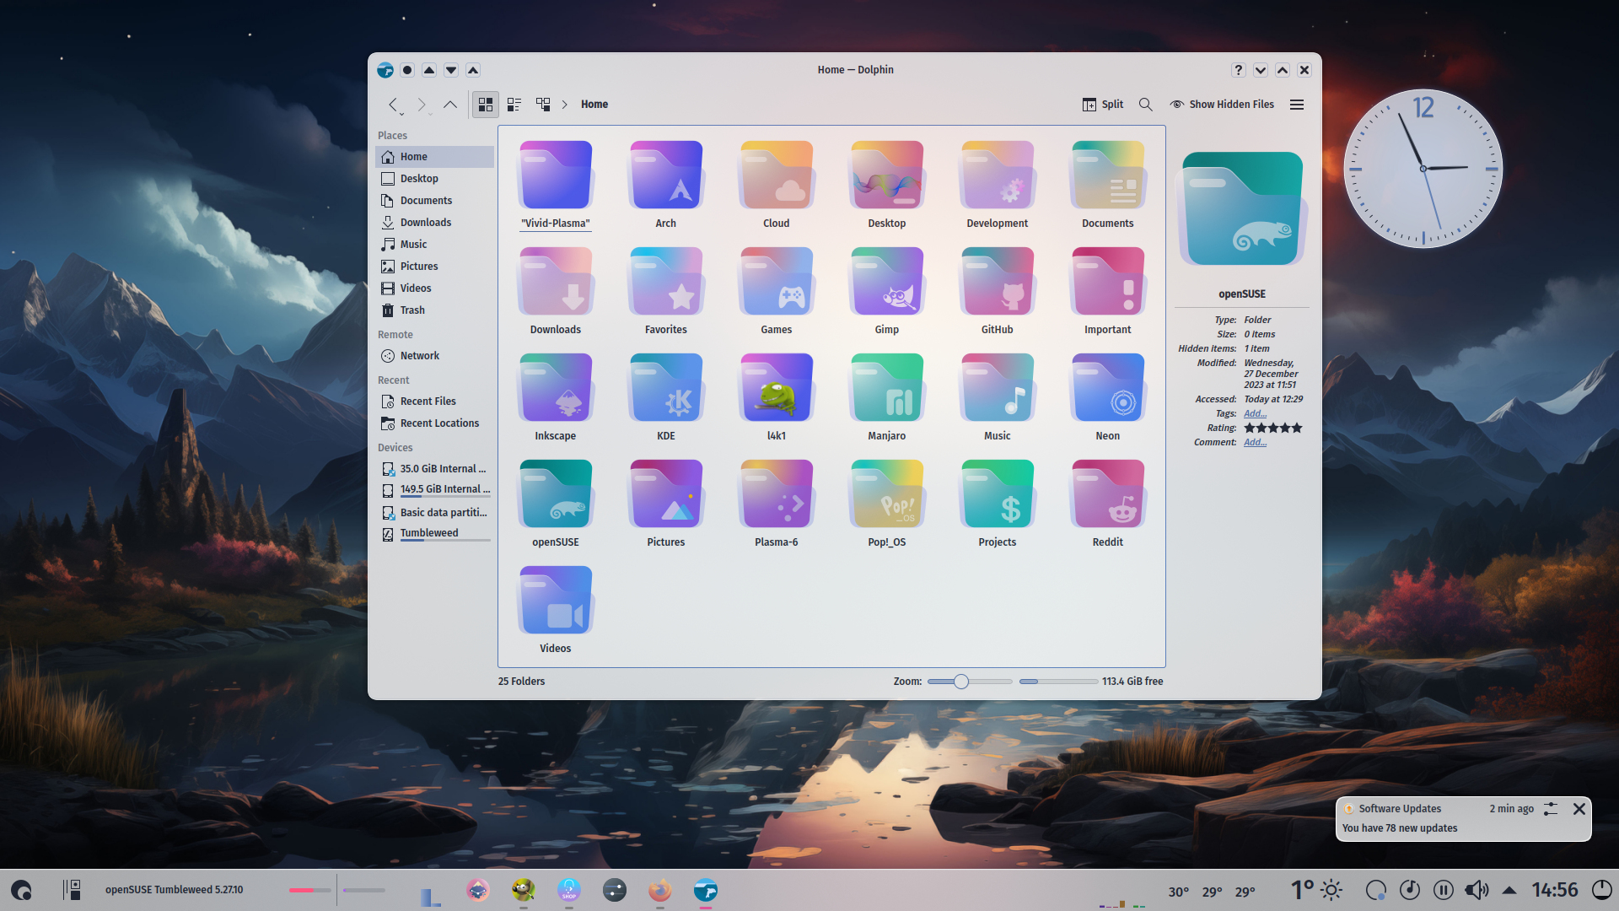This screenshot has height=911, width=1619.
Task: Open the search magnifier icon
Action: click(1145, 105)
